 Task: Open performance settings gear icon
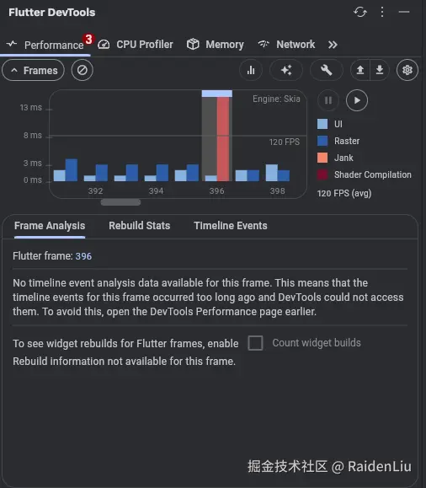[x=407, y=70]
